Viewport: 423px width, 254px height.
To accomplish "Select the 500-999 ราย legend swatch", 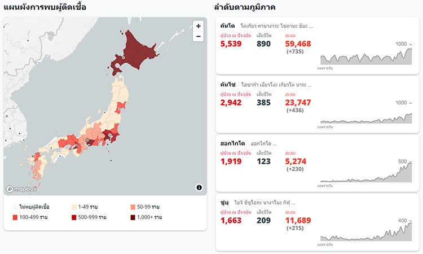I will [74, 217].
